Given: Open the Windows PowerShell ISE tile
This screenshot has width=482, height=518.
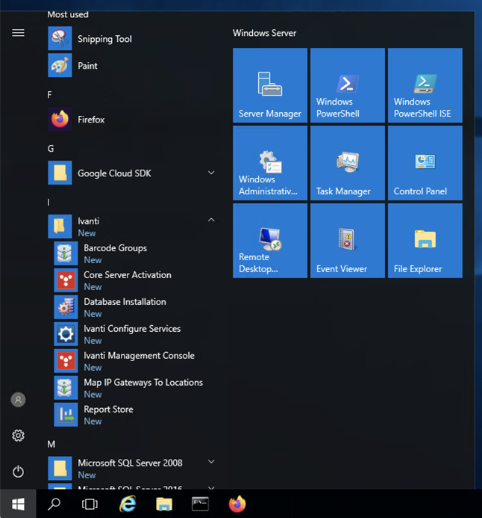Looking at the screenshot, I should (x=425, y=85).
